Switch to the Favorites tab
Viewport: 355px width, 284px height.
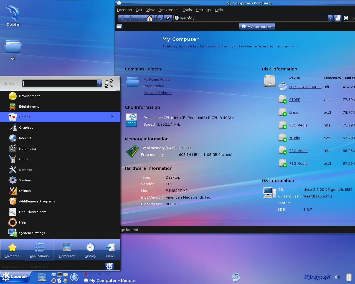click(x=12, y=250)
